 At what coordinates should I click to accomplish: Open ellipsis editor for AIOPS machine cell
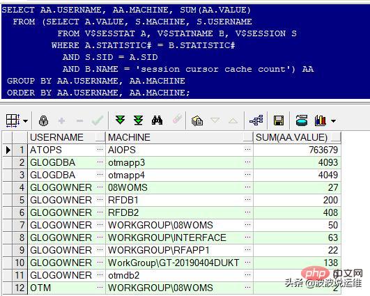point(248,149)
